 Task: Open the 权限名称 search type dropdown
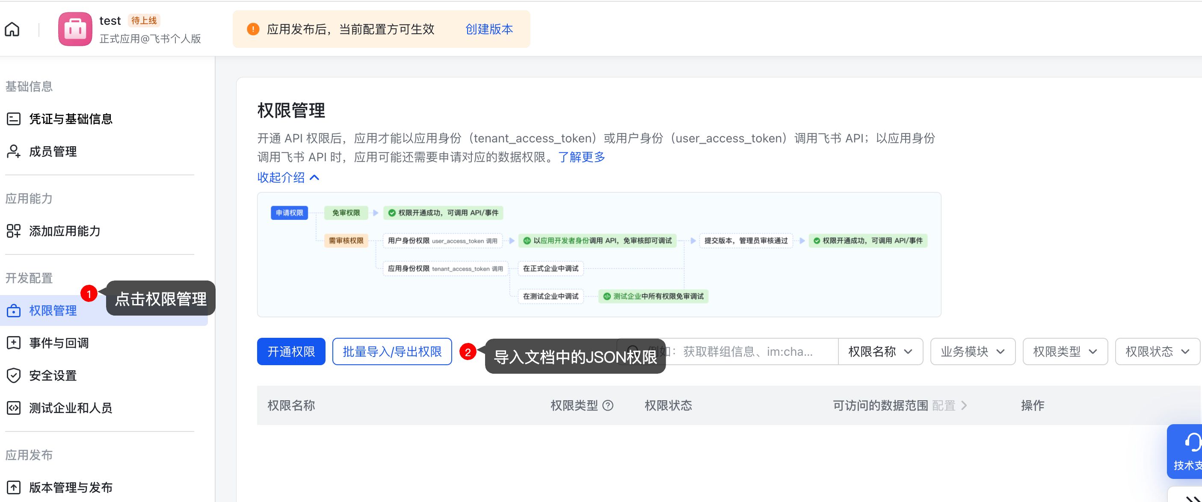[x=880, y=351]
